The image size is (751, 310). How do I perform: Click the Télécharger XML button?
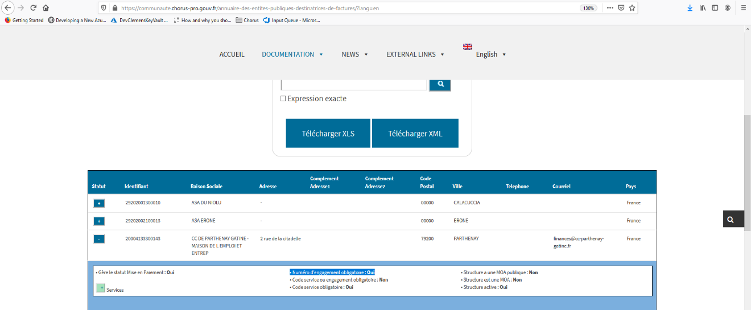415,134
